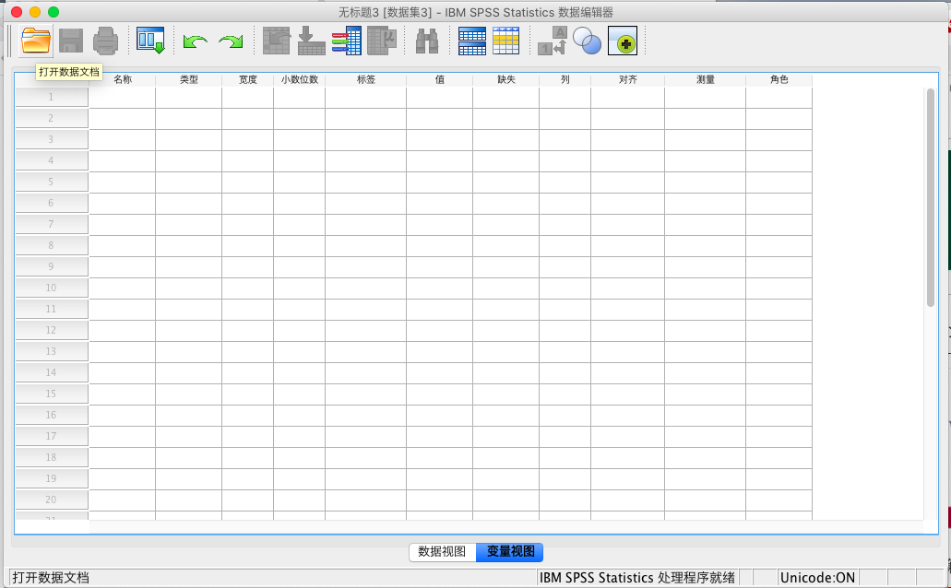Click the 测量 column header

tap(705, 80)
